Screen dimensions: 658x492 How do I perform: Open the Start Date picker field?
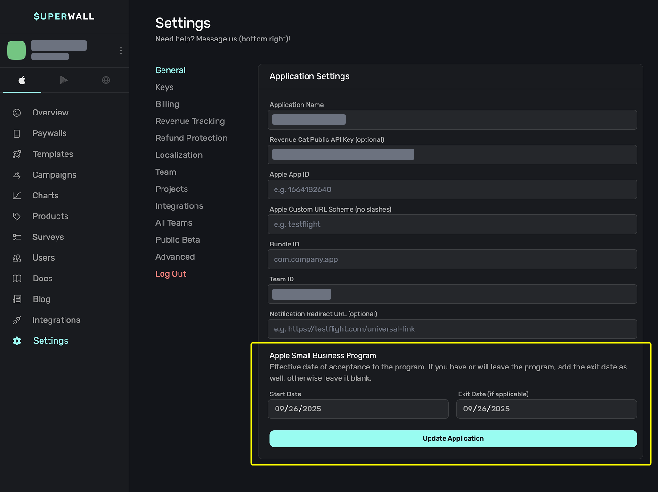coord(358,409)
